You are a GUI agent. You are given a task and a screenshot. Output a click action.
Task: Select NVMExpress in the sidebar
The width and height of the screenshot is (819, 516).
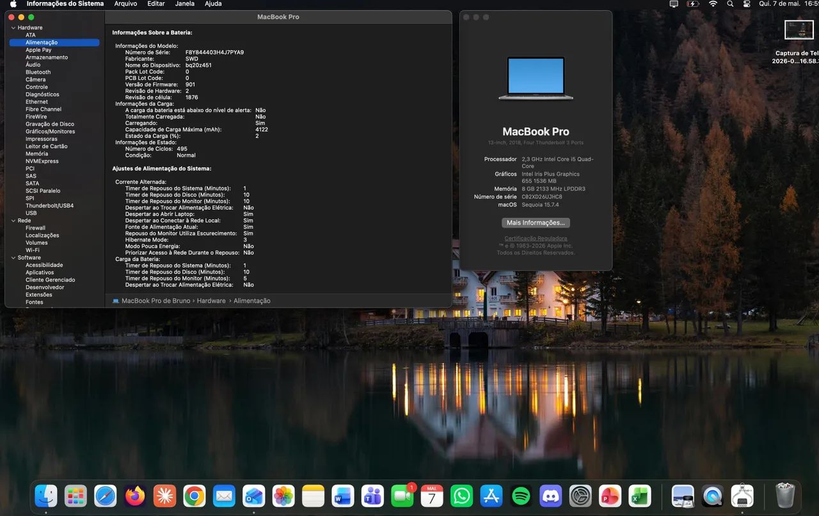[42, 161]
